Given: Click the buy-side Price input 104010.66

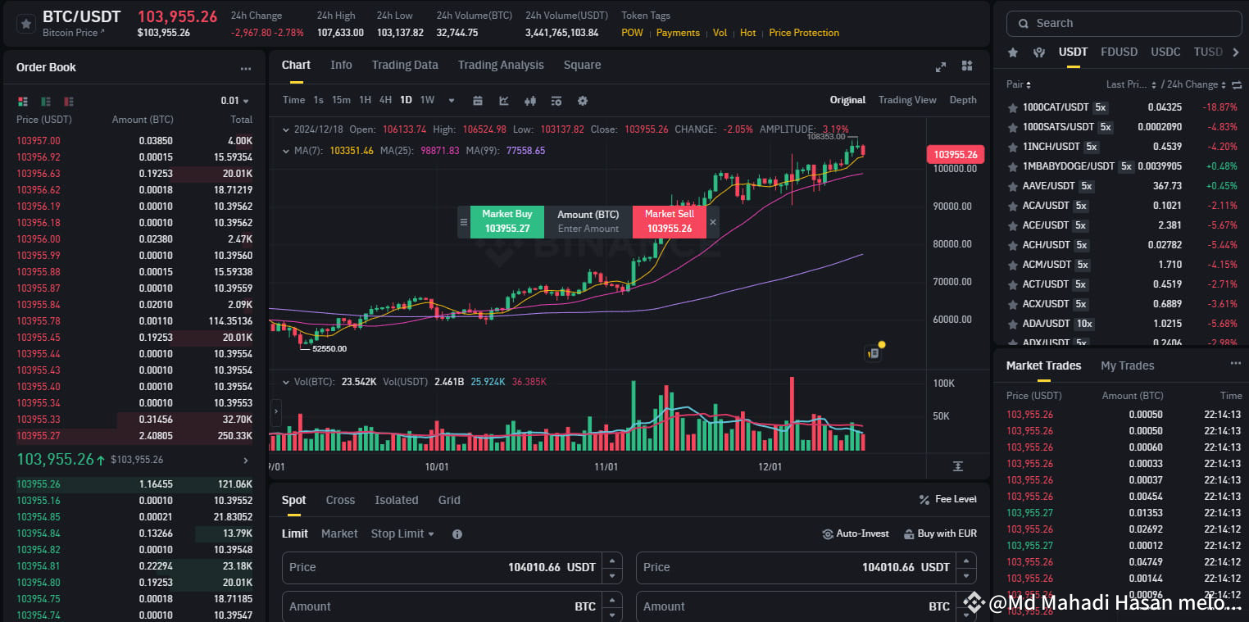Looking at the screenshot, I should [442, 567].
